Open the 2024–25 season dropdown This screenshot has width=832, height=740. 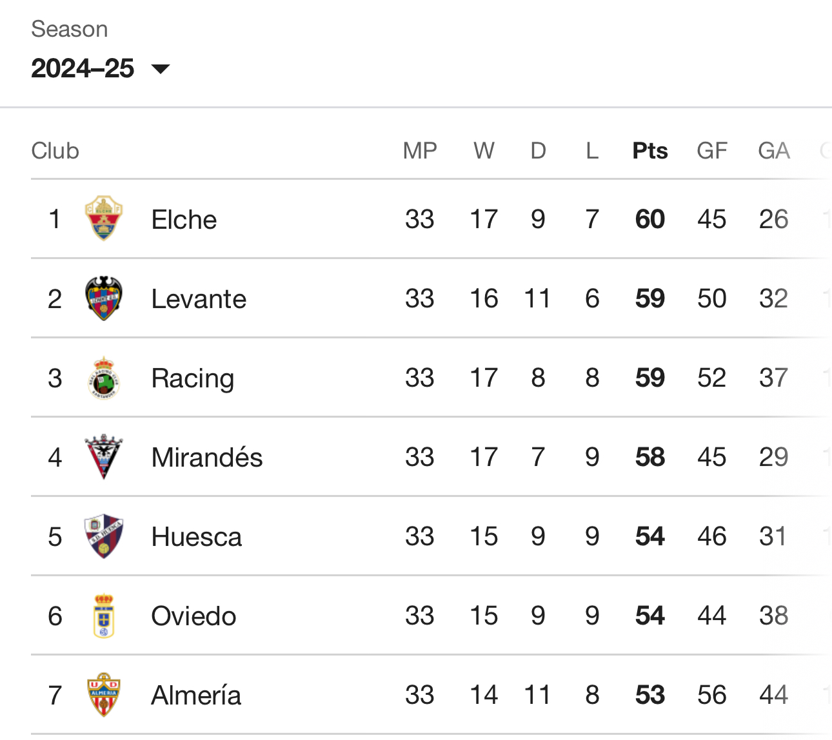click(x=83, y=68)
